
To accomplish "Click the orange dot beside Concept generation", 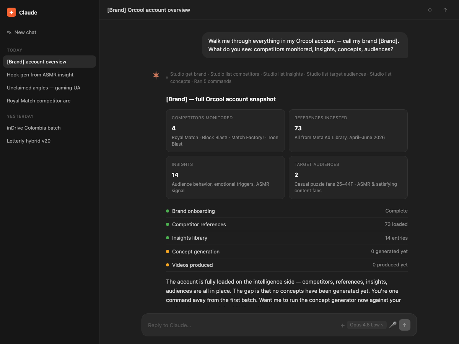I will 168,252.
